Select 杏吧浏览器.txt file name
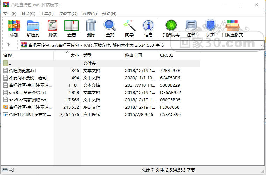 tap(23, 70)
